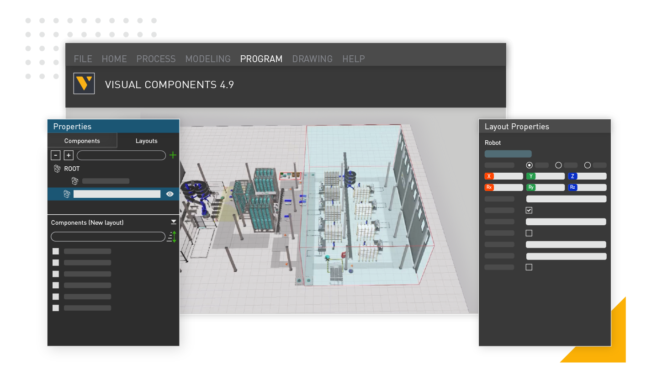Click the Visual Components logo icon
This screenshot has width=657, height=381.
coord(84,84)
